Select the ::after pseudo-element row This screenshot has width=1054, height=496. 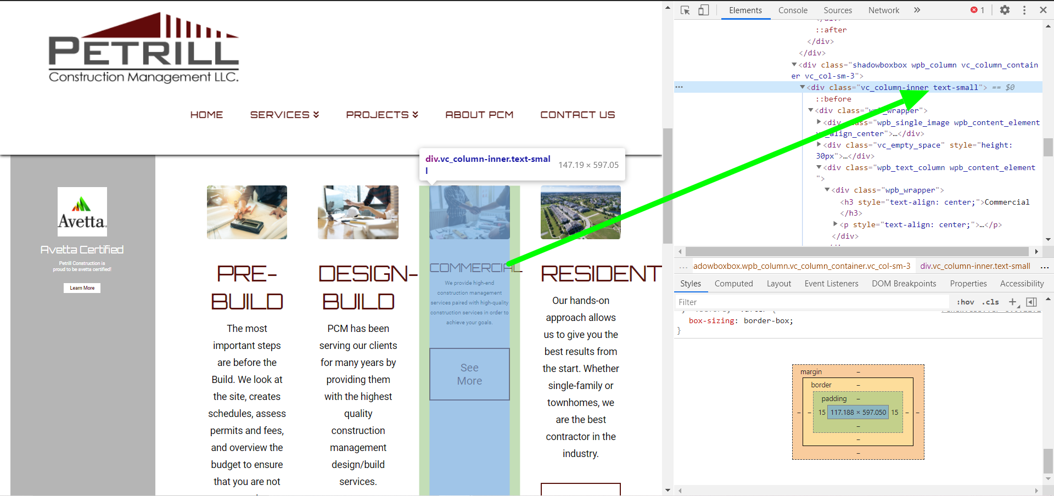831,30
